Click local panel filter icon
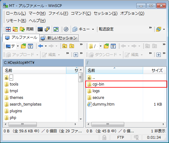This screenshot has width=169, height=143. [30, 46]
